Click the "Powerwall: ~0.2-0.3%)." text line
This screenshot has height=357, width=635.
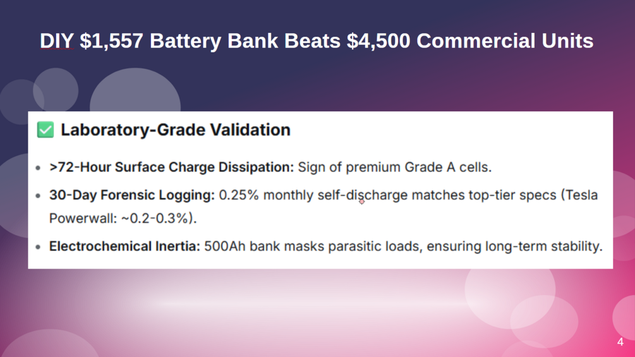click(x=123, y=219)
